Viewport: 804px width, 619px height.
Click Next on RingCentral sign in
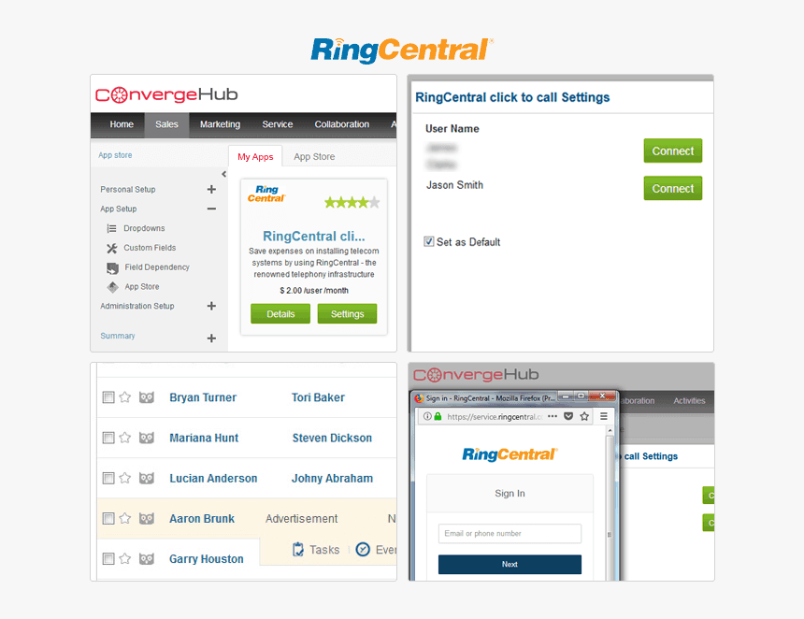tap(510, 564)
